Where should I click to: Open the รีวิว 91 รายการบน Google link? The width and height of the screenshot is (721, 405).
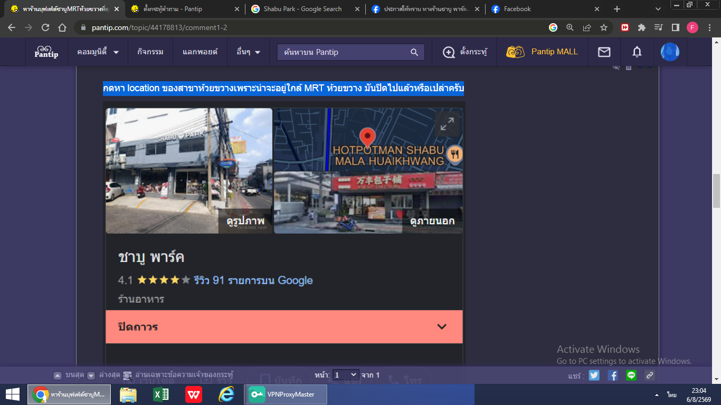pos(253,281)
